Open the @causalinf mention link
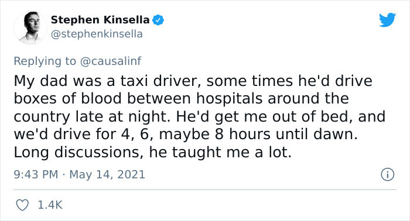 111,61
